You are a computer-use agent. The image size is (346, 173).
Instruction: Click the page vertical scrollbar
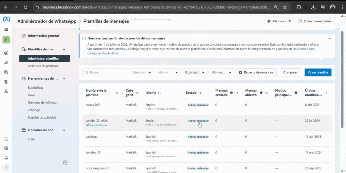(342, 80)
